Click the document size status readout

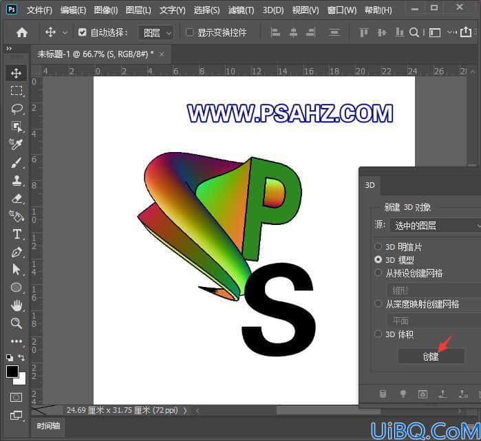coord(122,410)
